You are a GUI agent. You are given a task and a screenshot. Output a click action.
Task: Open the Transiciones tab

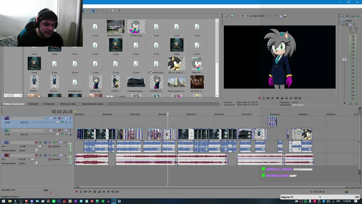pyautogui.click(x=49, y=104)
